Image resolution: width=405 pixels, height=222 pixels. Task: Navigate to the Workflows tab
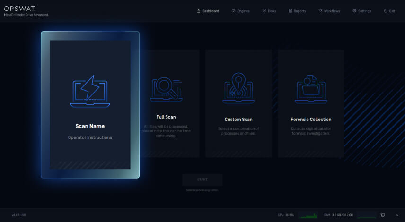click(329, 11)
